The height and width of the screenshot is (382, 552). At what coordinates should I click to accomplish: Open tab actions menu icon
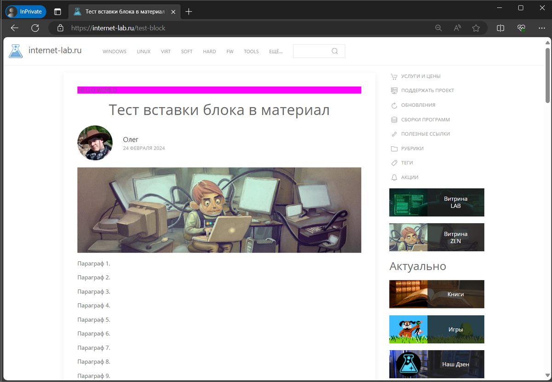pyautogui.click(x=57, y=12)
